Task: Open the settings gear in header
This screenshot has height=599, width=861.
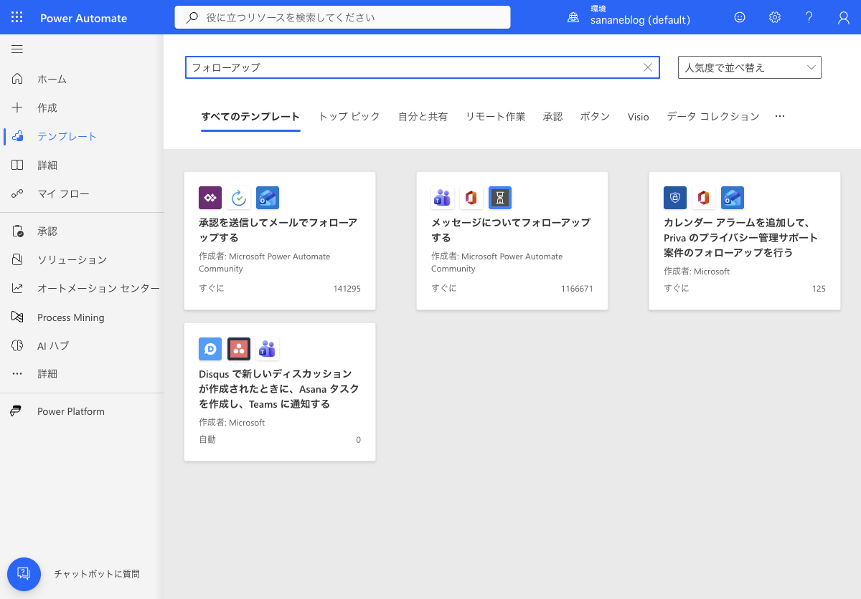Action: [775, 18]
